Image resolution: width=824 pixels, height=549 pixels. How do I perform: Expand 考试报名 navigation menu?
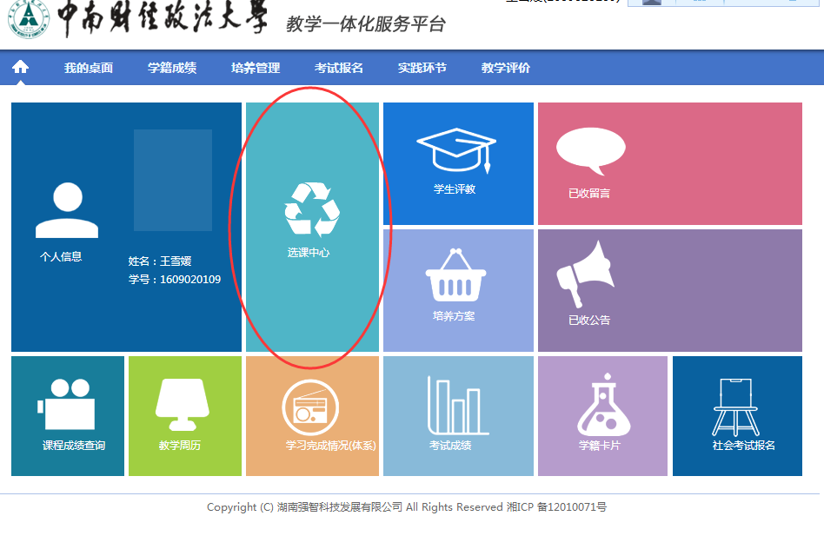339,68
